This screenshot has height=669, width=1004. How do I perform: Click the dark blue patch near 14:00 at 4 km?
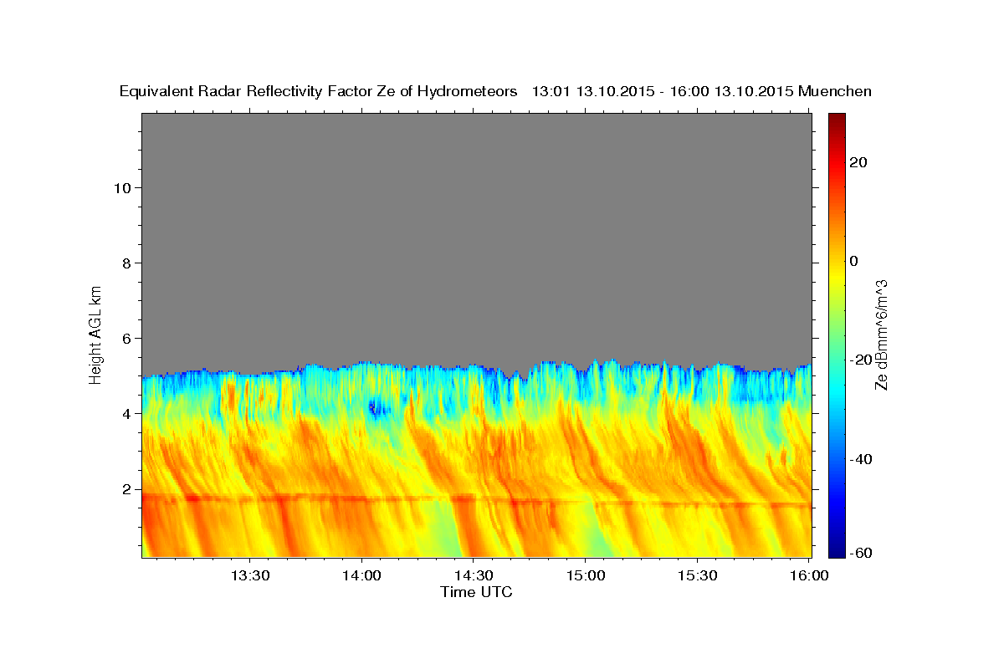(378, 408)
